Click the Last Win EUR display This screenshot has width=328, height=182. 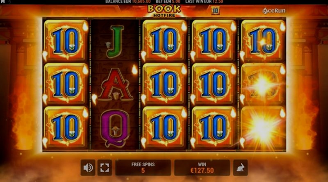tap(204, 2)
